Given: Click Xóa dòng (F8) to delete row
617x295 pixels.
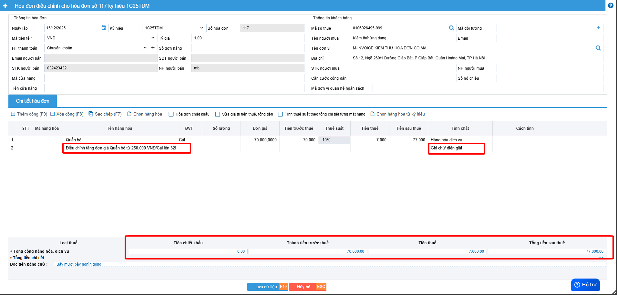Looking at the screenshot, I should [x=67, y=114].
